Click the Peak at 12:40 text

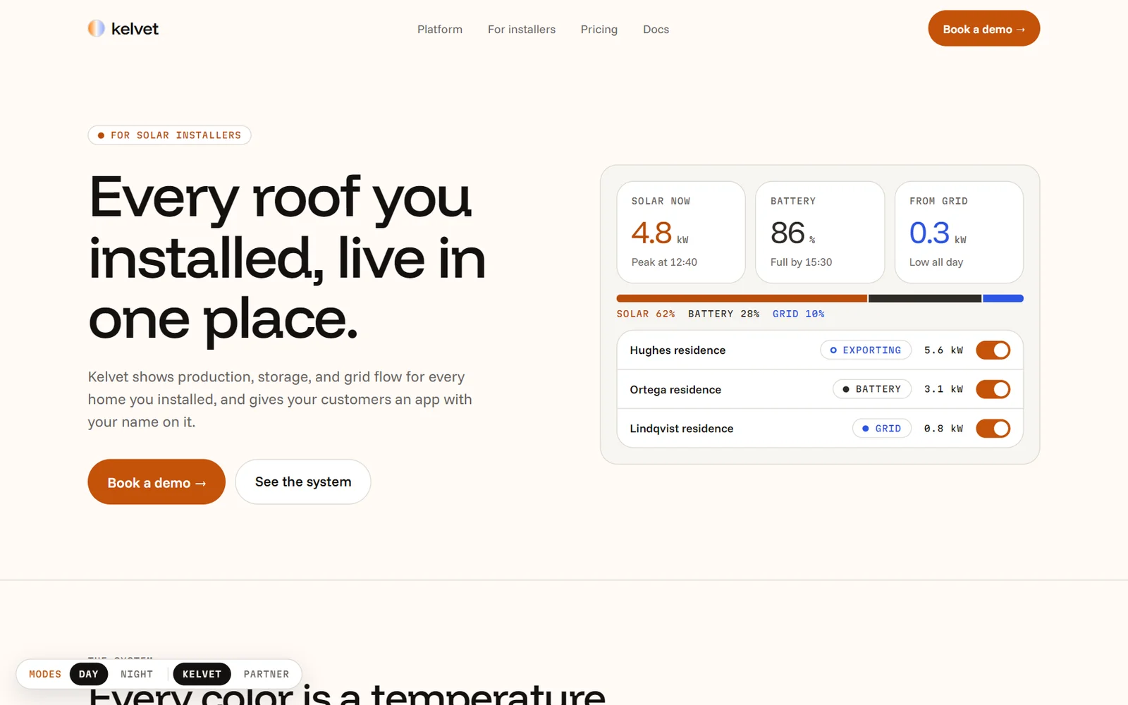(x=664, y=262)
